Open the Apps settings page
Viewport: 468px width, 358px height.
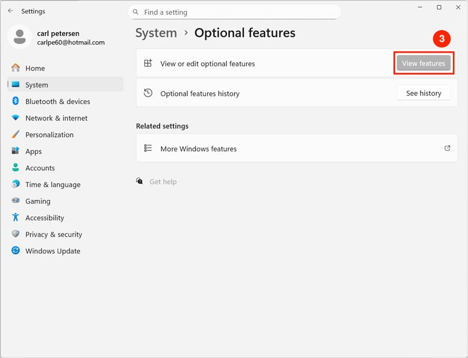33,151
